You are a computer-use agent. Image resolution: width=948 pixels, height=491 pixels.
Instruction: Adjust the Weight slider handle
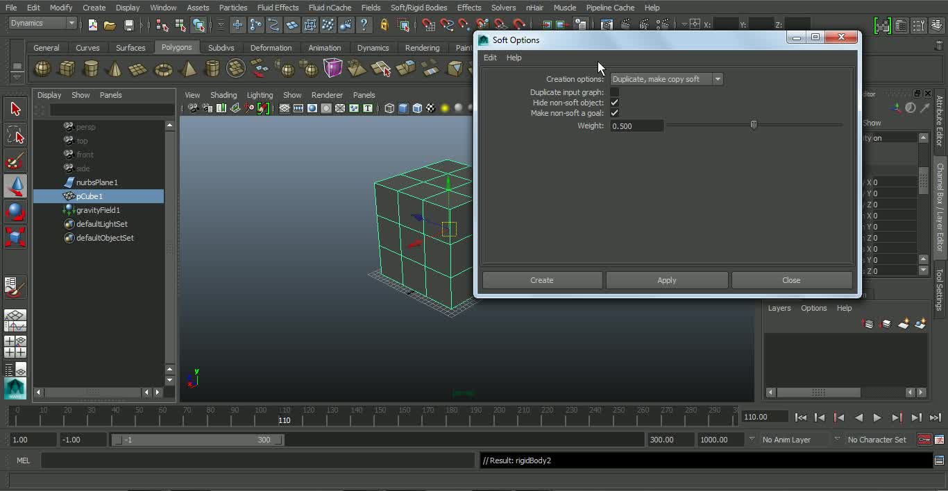coord(754,125)
